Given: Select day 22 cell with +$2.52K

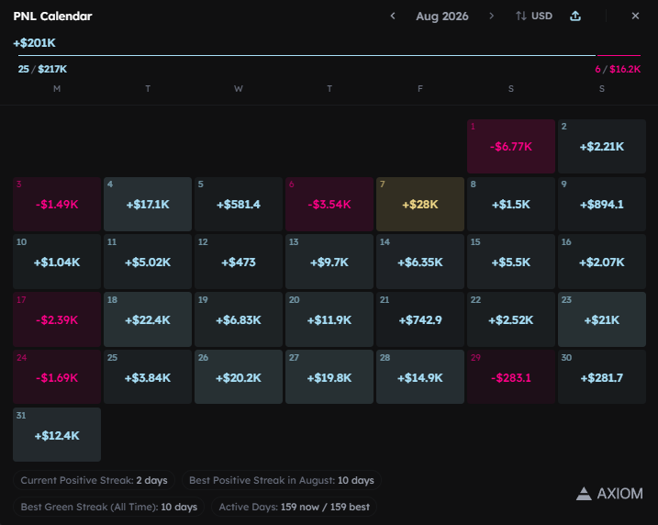Looking at the screenshot, I should click(x=511, y=319).
